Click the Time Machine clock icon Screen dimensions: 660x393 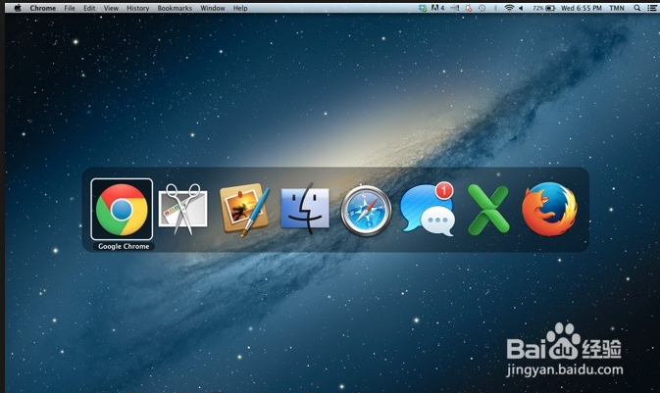click(482, 8)
